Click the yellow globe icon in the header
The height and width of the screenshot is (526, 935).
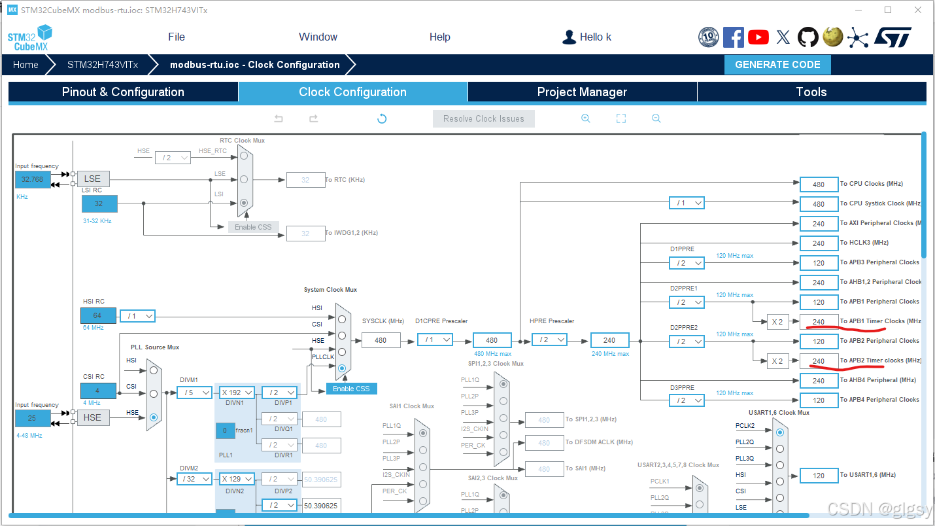tap(832, 37)
